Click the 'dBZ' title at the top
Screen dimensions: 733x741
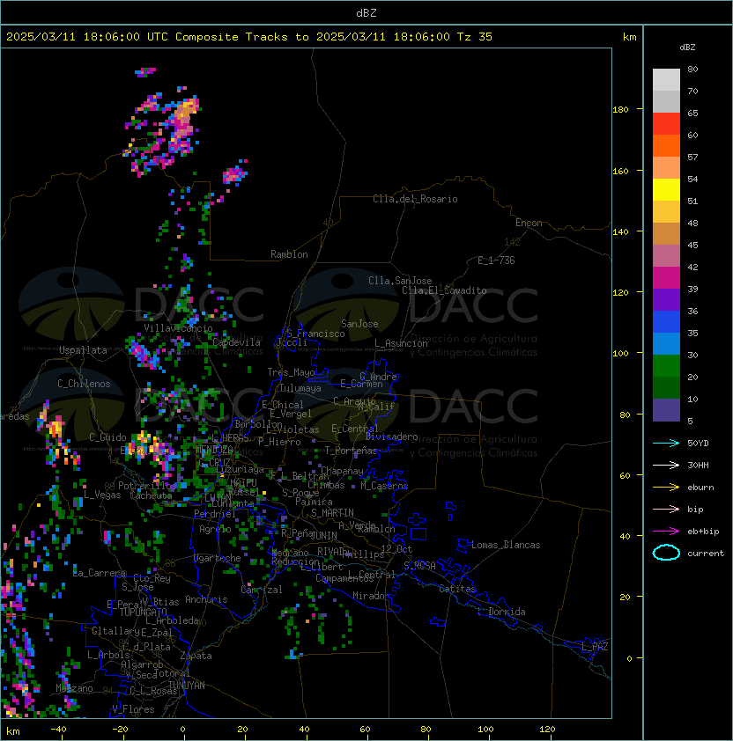click(366, 12)
